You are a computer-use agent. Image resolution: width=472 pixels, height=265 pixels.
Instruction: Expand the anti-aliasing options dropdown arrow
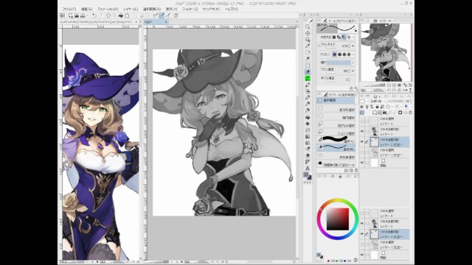point(353,54)
